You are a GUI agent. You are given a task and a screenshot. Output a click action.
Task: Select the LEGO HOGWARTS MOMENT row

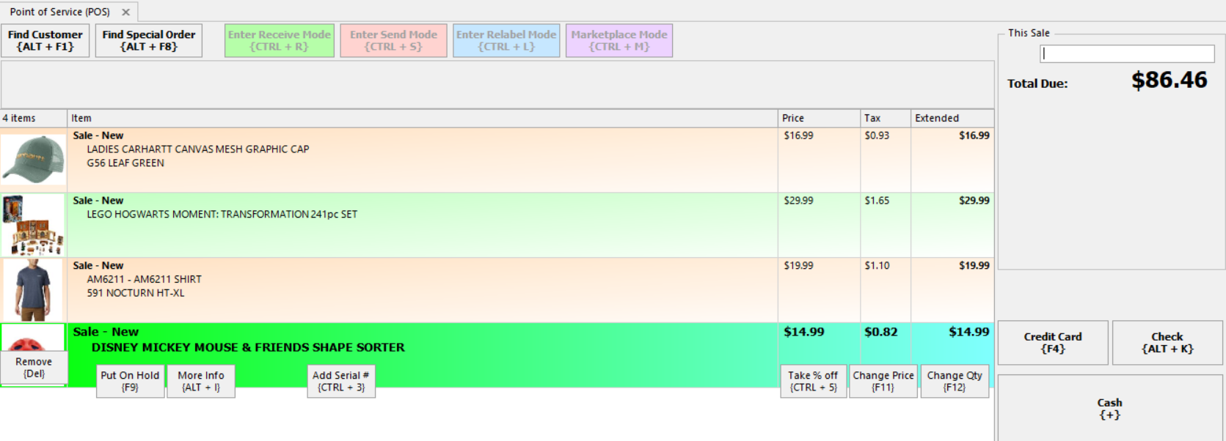coord(497,225)
